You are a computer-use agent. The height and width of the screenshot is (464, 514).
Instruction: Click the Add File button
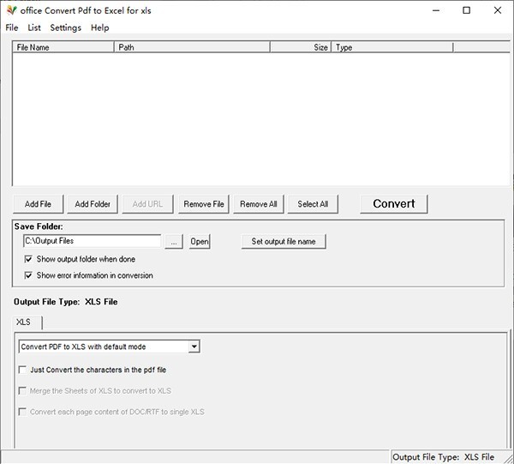(x=38, y=204)
